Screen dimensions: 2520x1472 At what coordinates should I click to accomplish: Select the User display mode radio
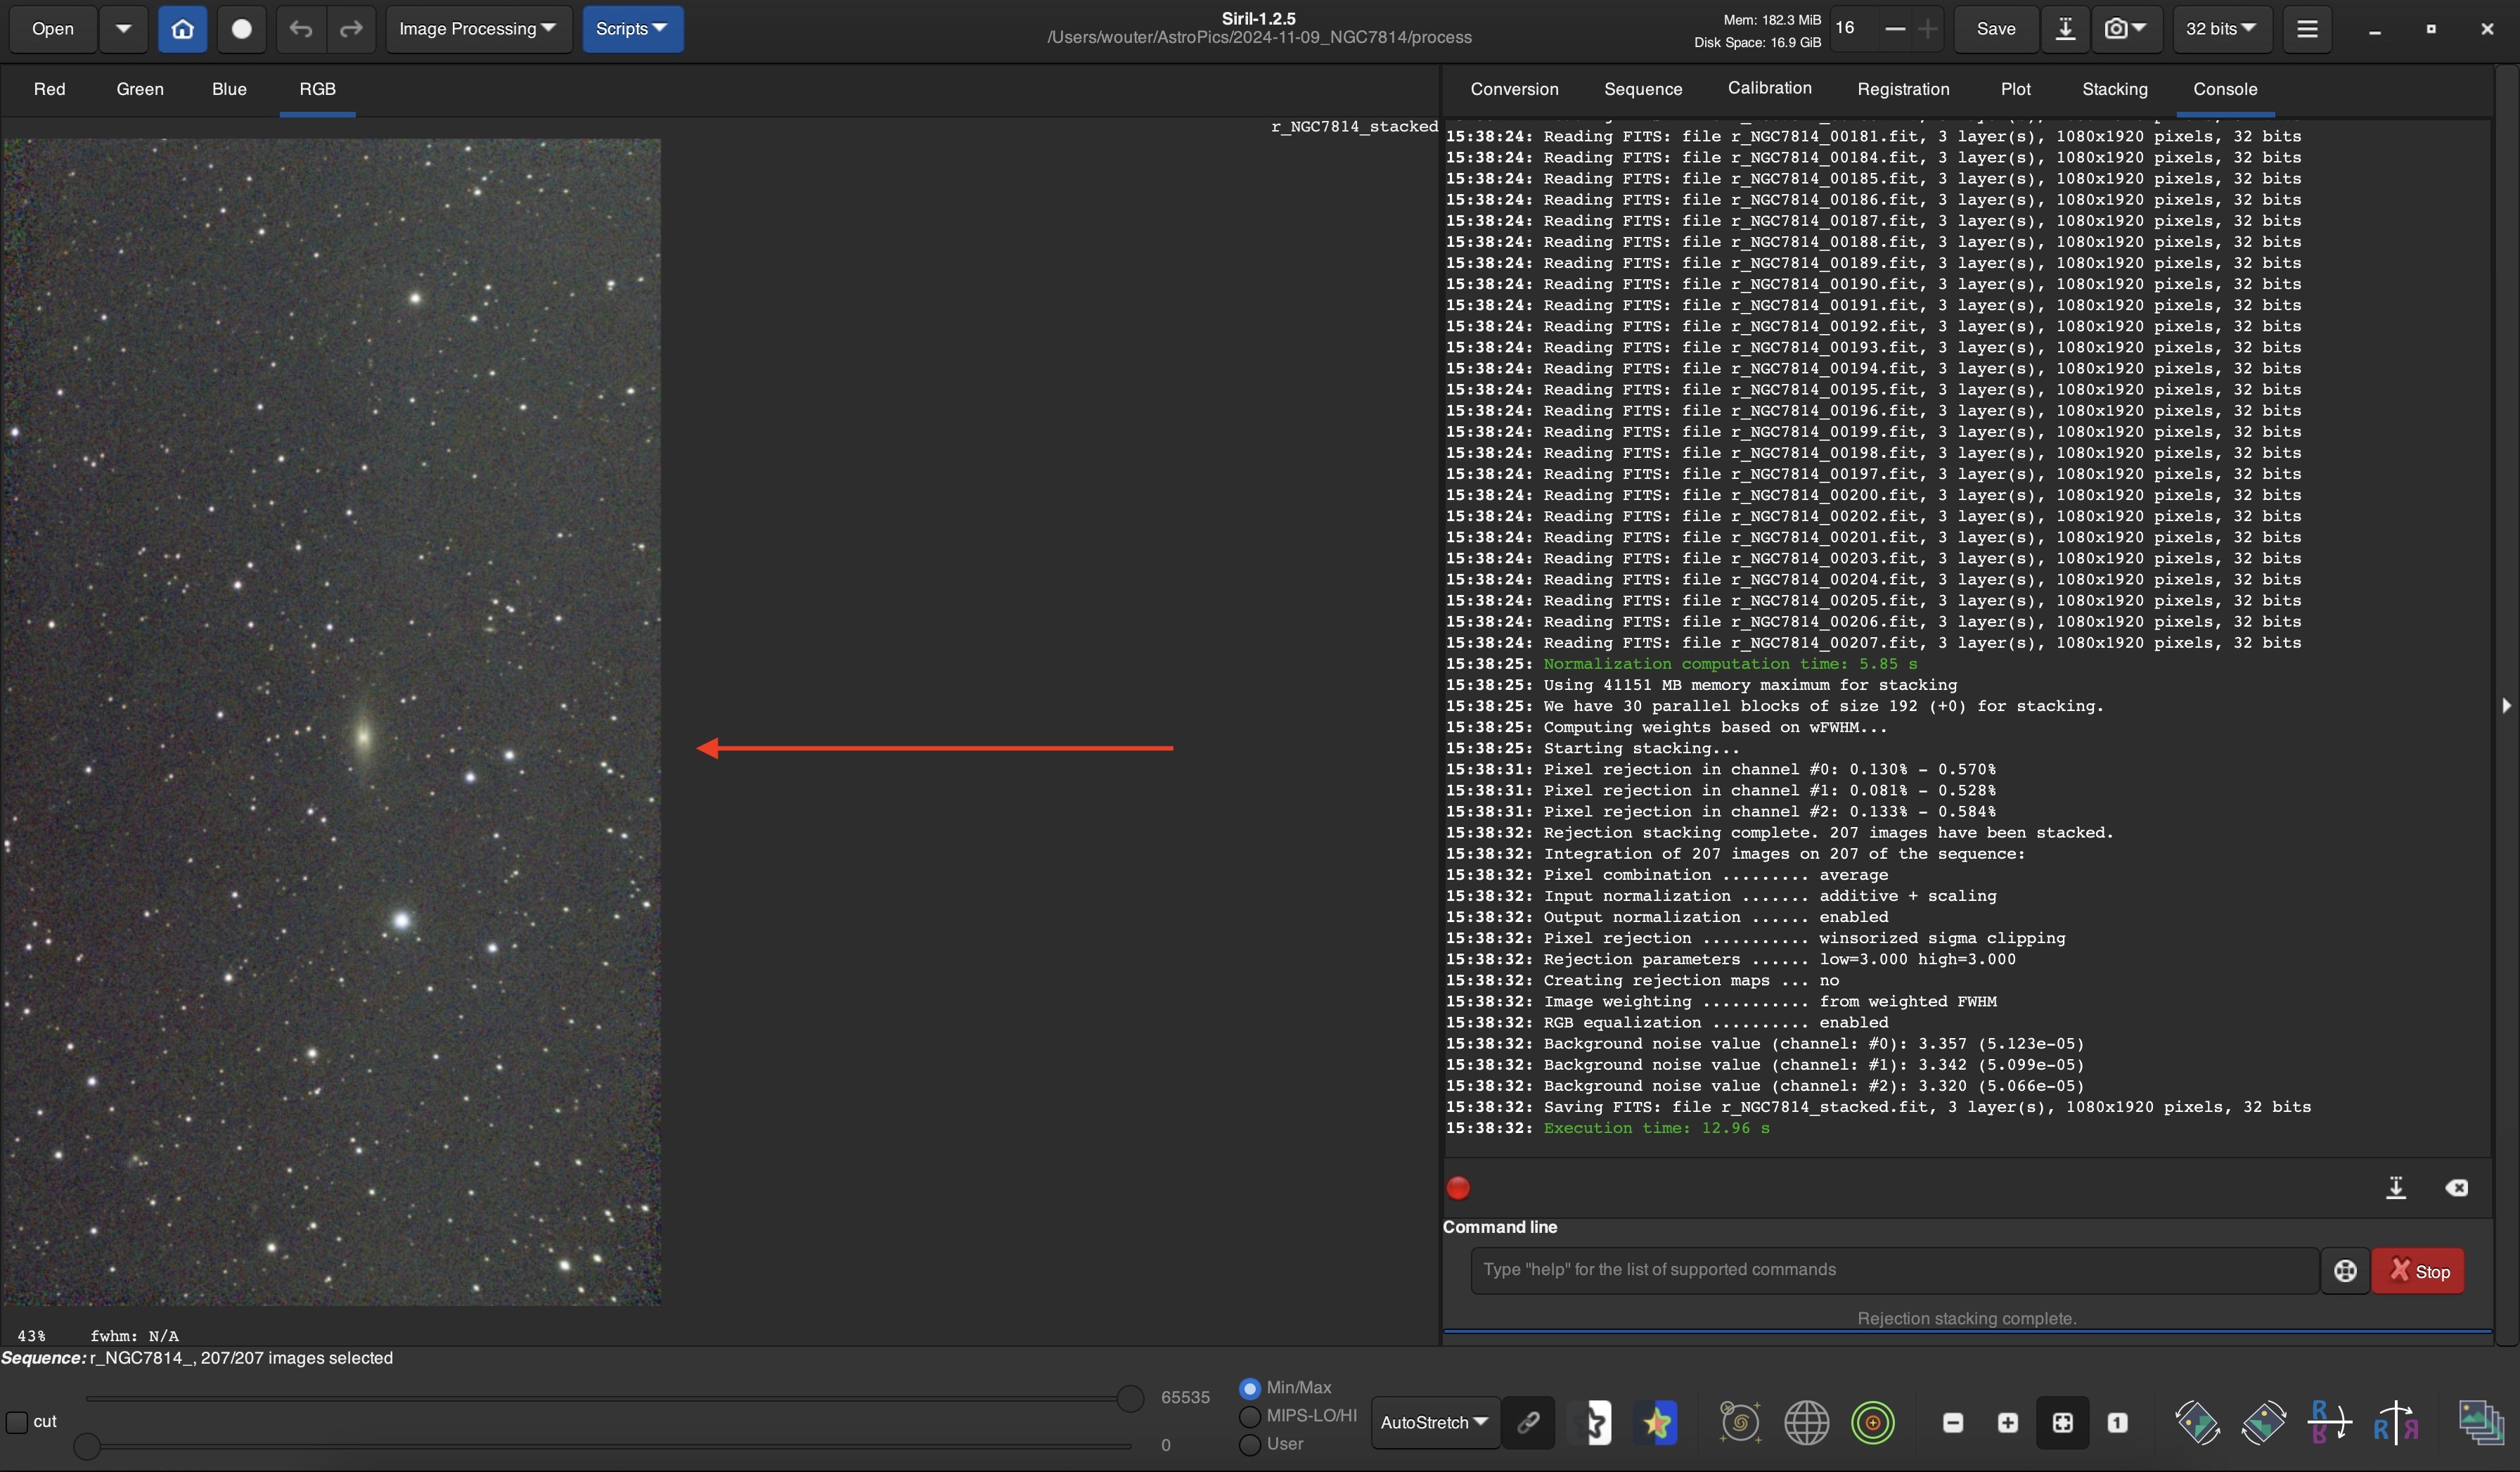[x=1250, y=1444]
